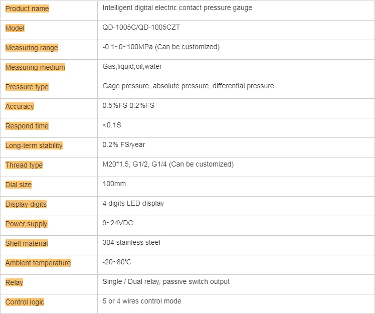Click the "Product name" label cell
The width and height of the screenshot is (375, 314).
point(27,9)
